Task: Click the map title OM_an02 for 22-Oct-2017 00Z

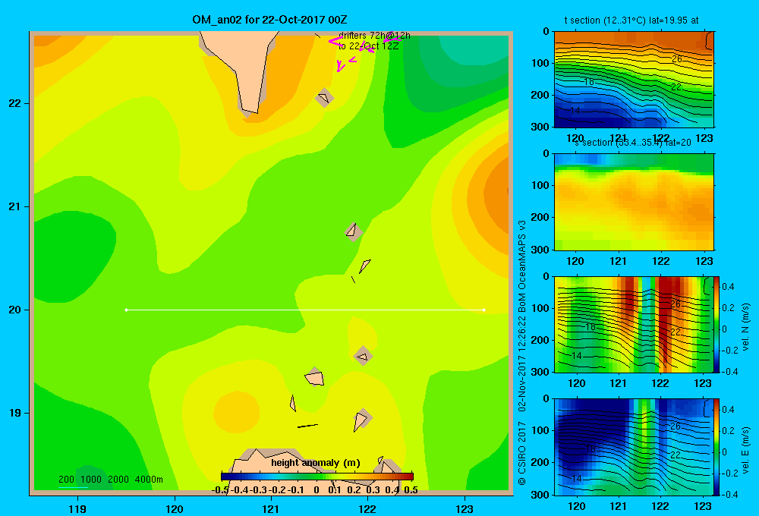Action: coord(269,20)
